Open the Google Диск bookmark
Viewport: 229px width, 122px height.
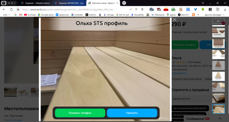tap(46, 15)
